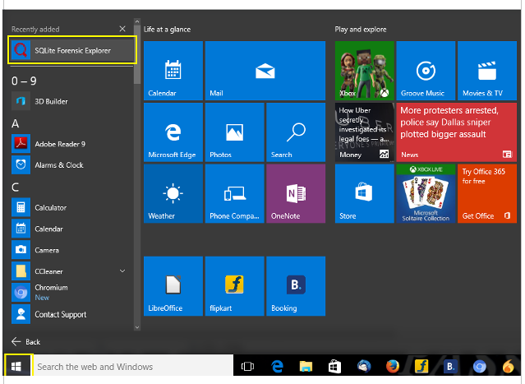Open Calendar entry in the app list
This screenshot has height=384, width=525.
coord(72,229)
